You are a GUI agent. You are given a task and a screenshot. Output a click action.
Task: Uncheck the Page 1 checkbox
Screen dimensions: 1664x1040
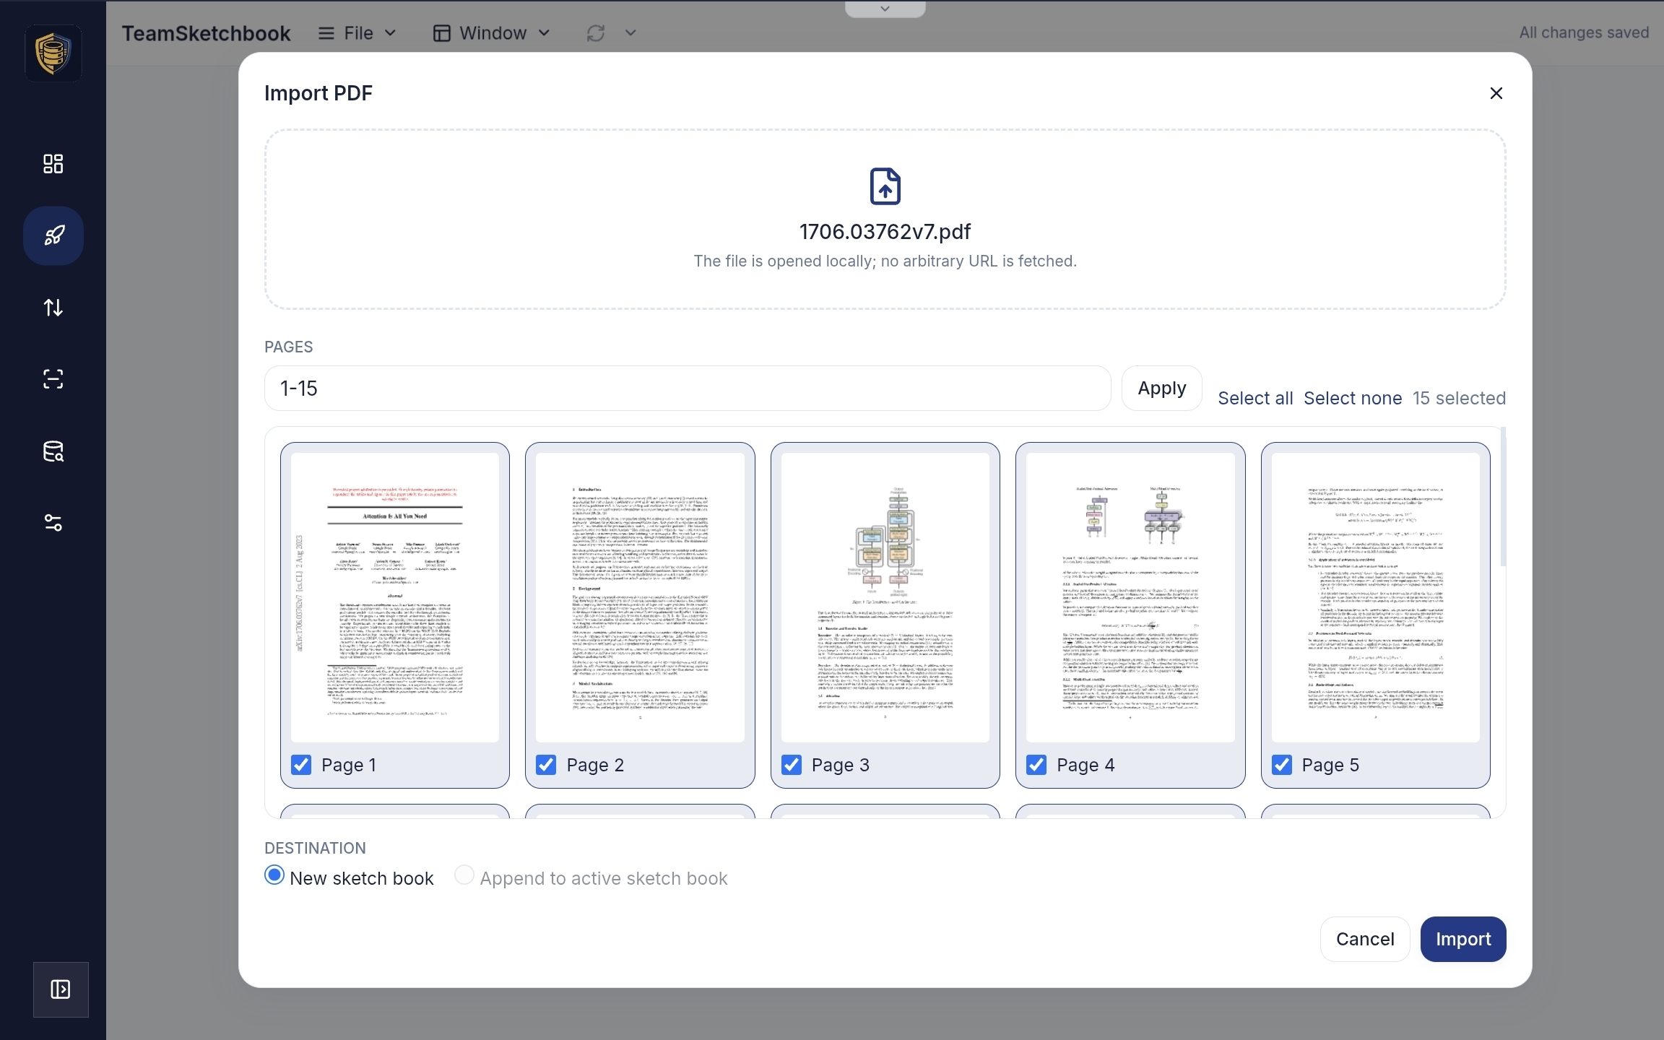point(301,765)
